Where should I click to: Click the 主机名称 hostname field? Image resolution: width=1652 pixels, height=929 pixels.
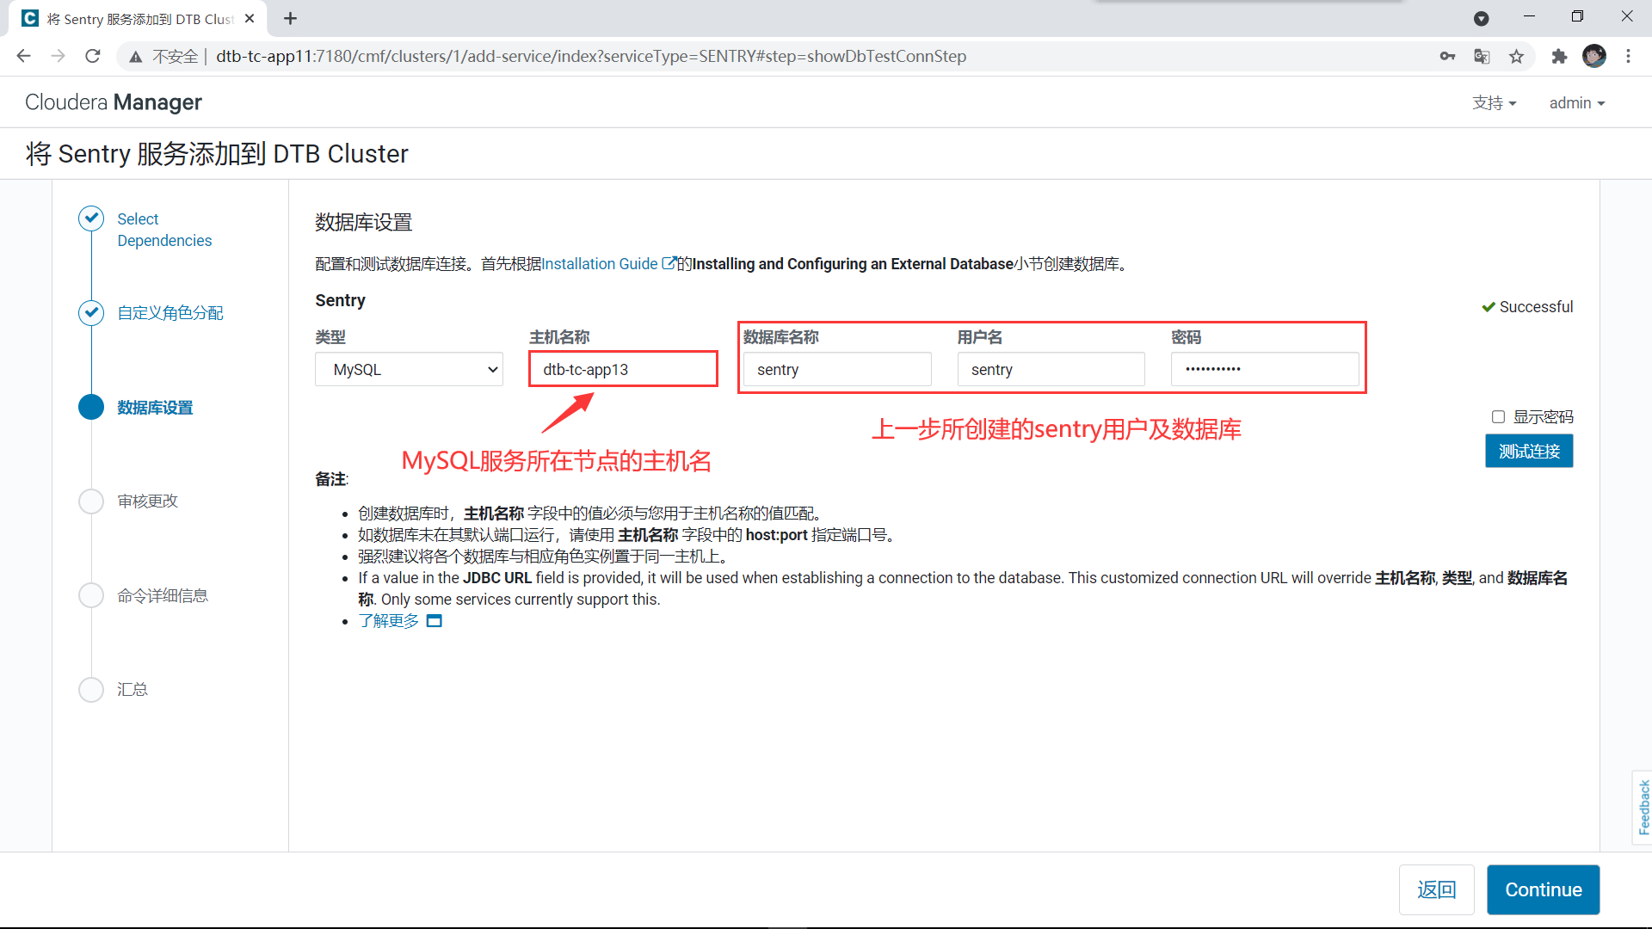pos(623,369)
